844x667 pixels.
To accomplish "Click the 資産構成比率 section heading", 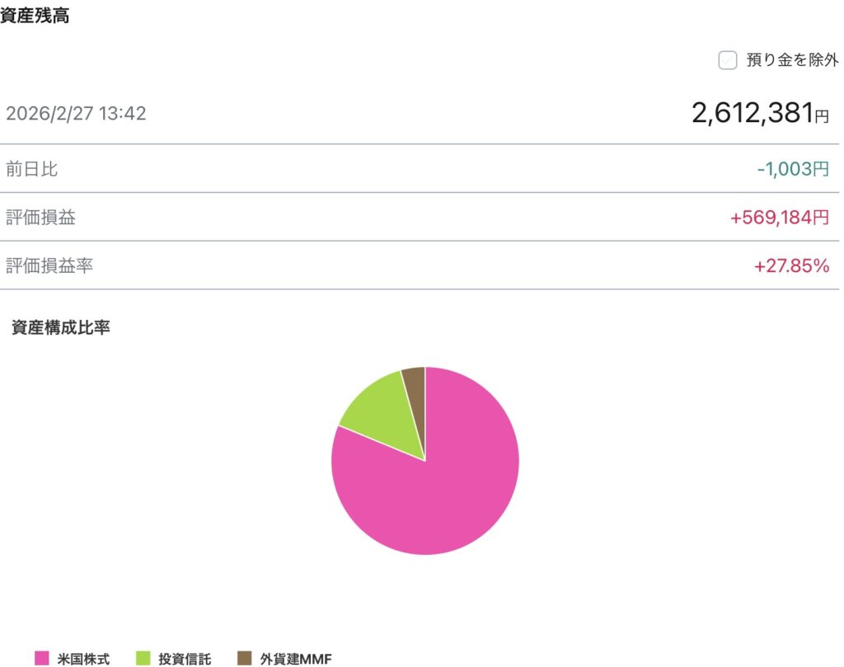I will coord(60,327).
